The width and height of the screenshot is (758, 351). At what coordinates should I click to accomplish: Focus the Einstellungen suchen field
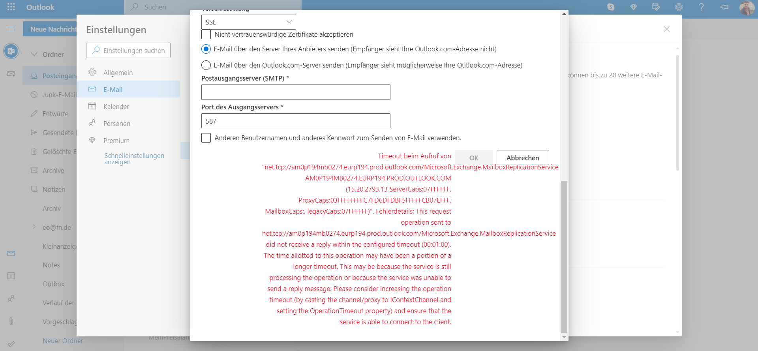pyautogui.click(x=128, y=51)
